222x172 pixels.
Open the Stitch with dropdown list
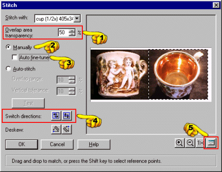click(x=77, y=19)
